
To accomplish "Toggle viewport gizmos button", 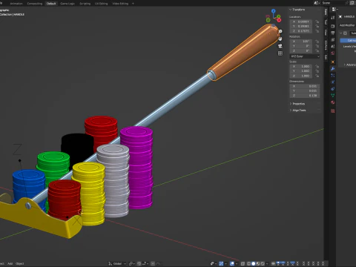I will (221, 263).
